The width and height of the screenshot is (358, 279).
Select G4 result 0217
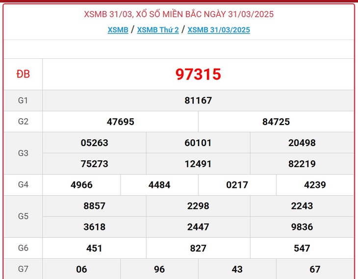pos(237,185)
